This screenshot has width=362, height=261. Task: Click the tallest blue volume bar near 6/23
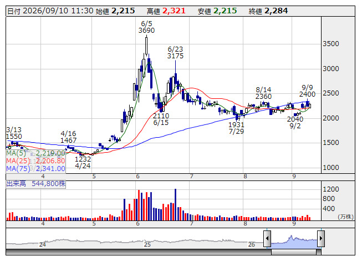pyautogui.click(x=176, y=204)
